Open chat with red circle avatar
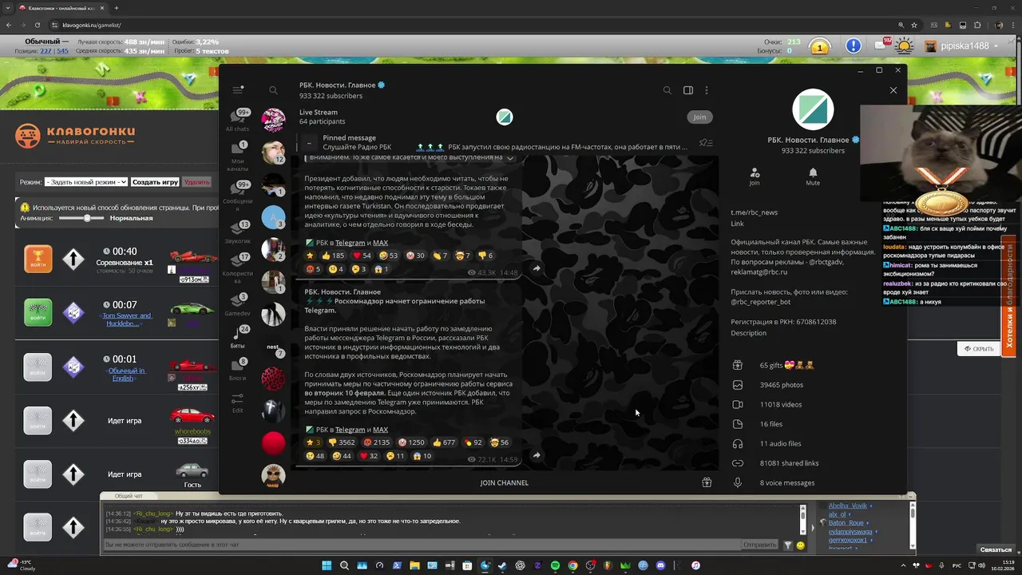The height and width of the screenshot is (575, 1022). pyautogui.click(x=273, y=442)
